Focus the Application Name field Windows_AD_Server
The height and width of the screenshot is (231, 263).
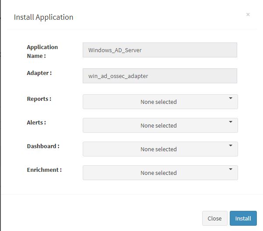coord(160,50)
